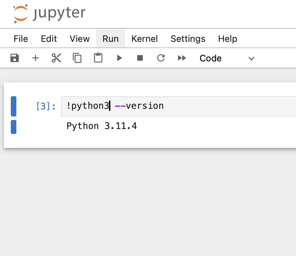The width and height of the screenshot is (296, 256).
Task: Open the File menu
Action: point(21,39)
